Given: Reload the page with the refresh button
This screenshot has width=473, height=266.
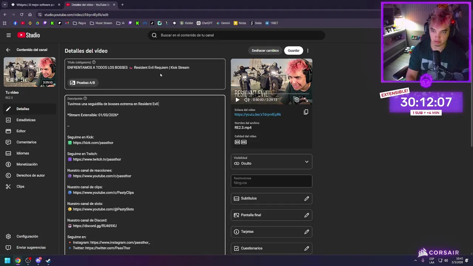Looking at the screenshot, I should click(21, 15).
